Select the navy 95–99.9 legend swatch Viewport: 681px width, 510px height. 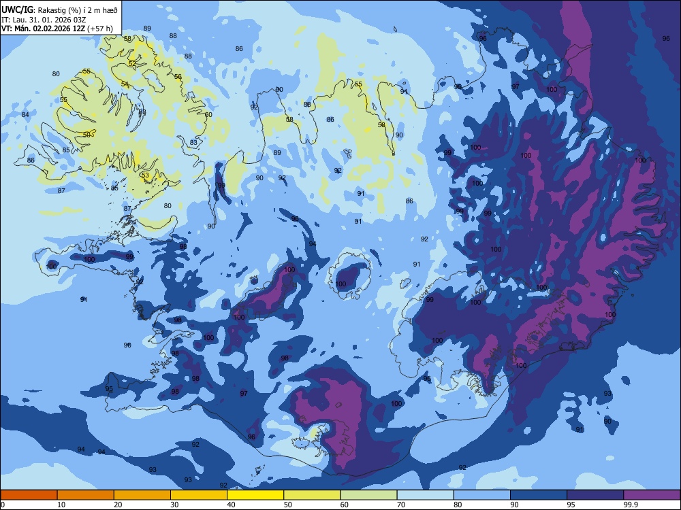point(595,495)
